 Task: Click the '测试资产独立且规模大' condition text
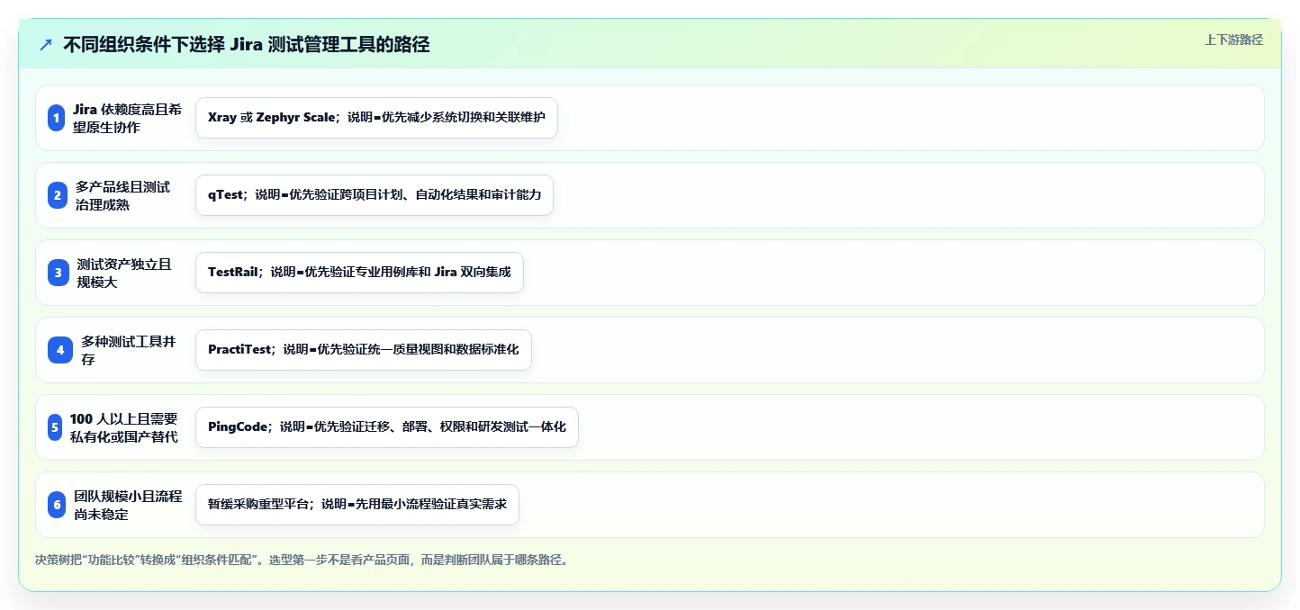click(x=124, y=273)
